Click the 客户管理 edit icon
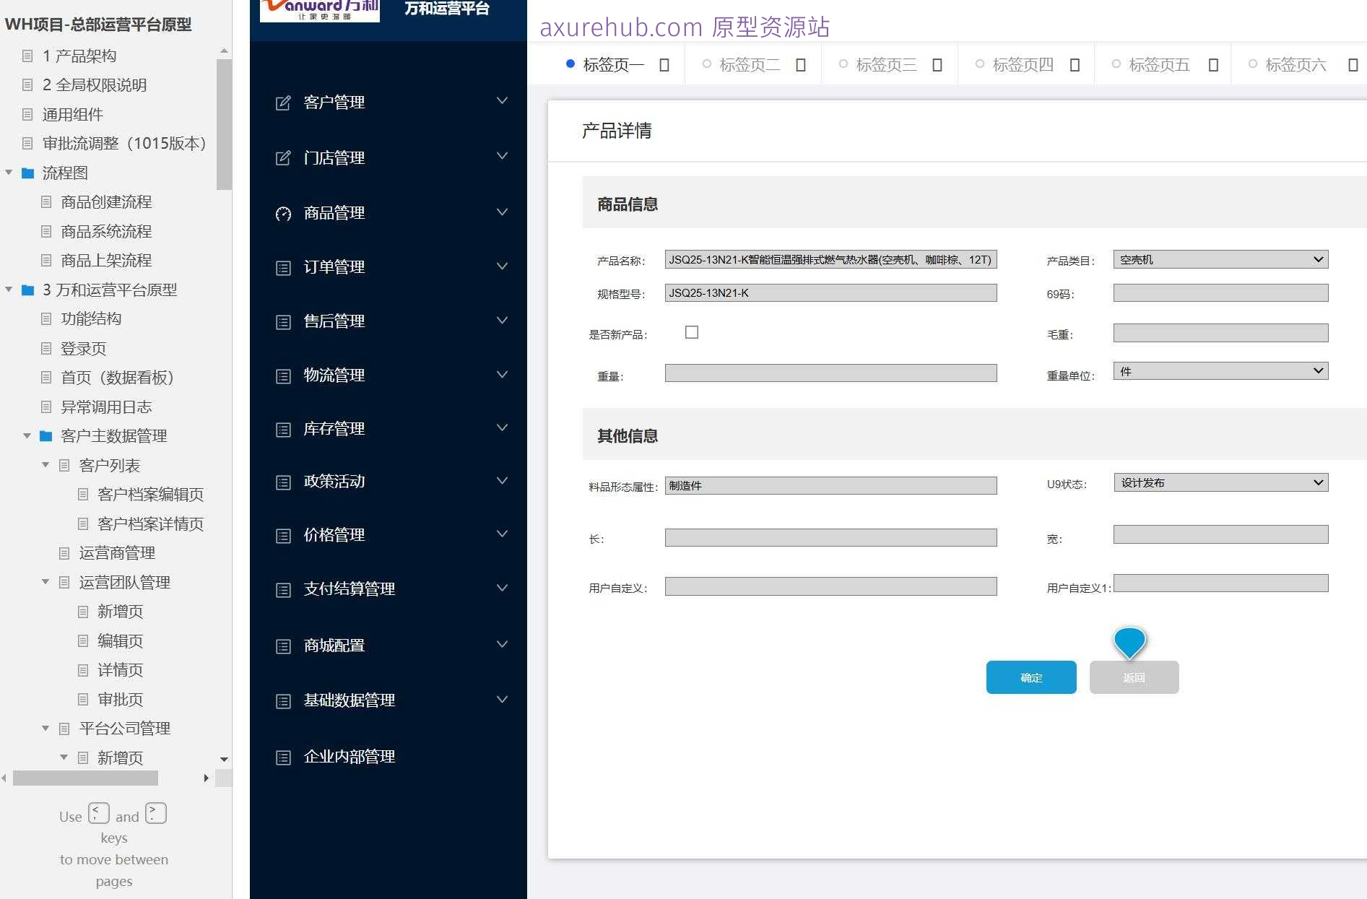Screen dimensions: 1367x899 pyautogui.click(x=282, y=102)
